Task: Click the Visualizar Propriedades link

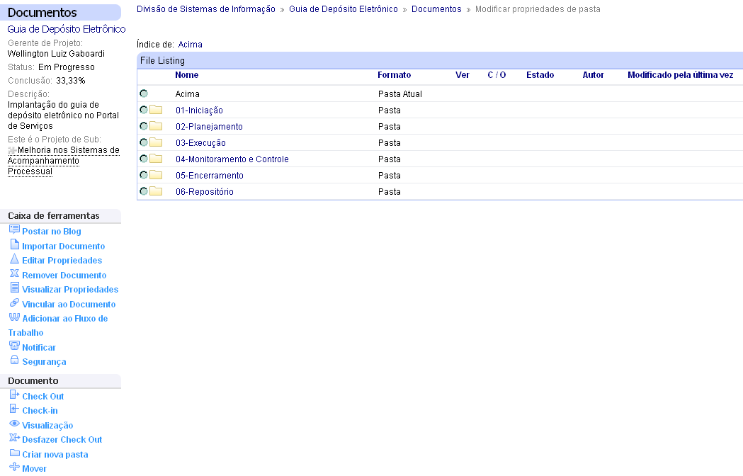Action: (70, 289)
